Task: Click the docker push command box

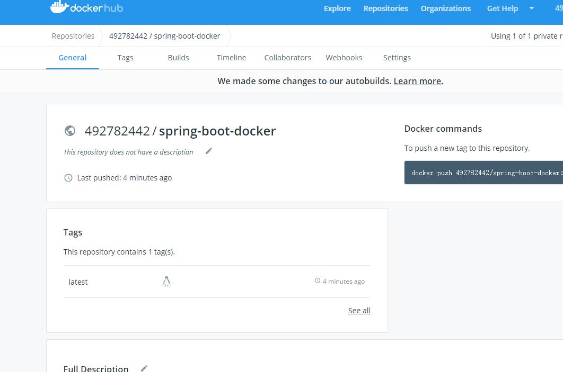Action: pyautogui.click(x=483, y=173)
